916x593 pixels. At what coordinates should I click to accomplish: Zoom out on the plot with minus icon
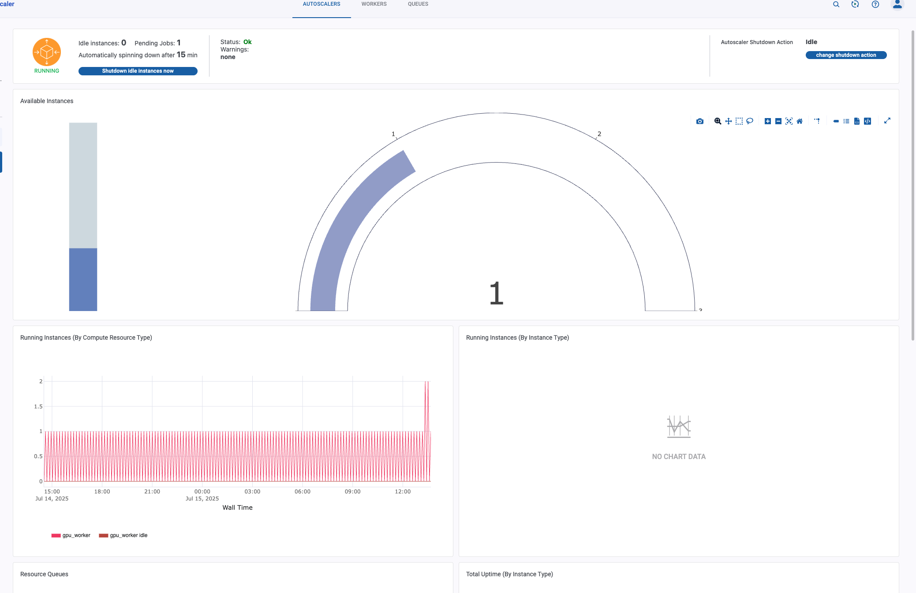coord(778,121)
